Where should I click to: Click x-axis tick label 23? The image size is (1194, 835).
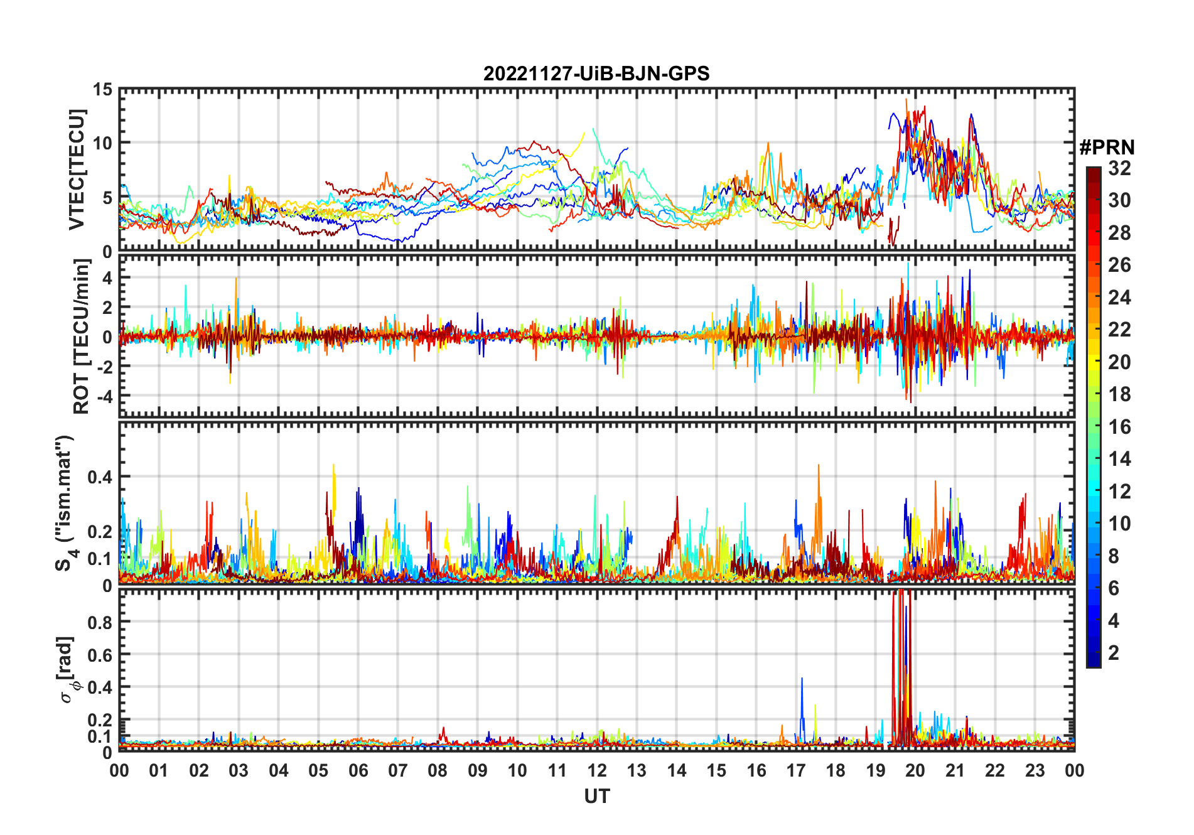click(1035, 770)
